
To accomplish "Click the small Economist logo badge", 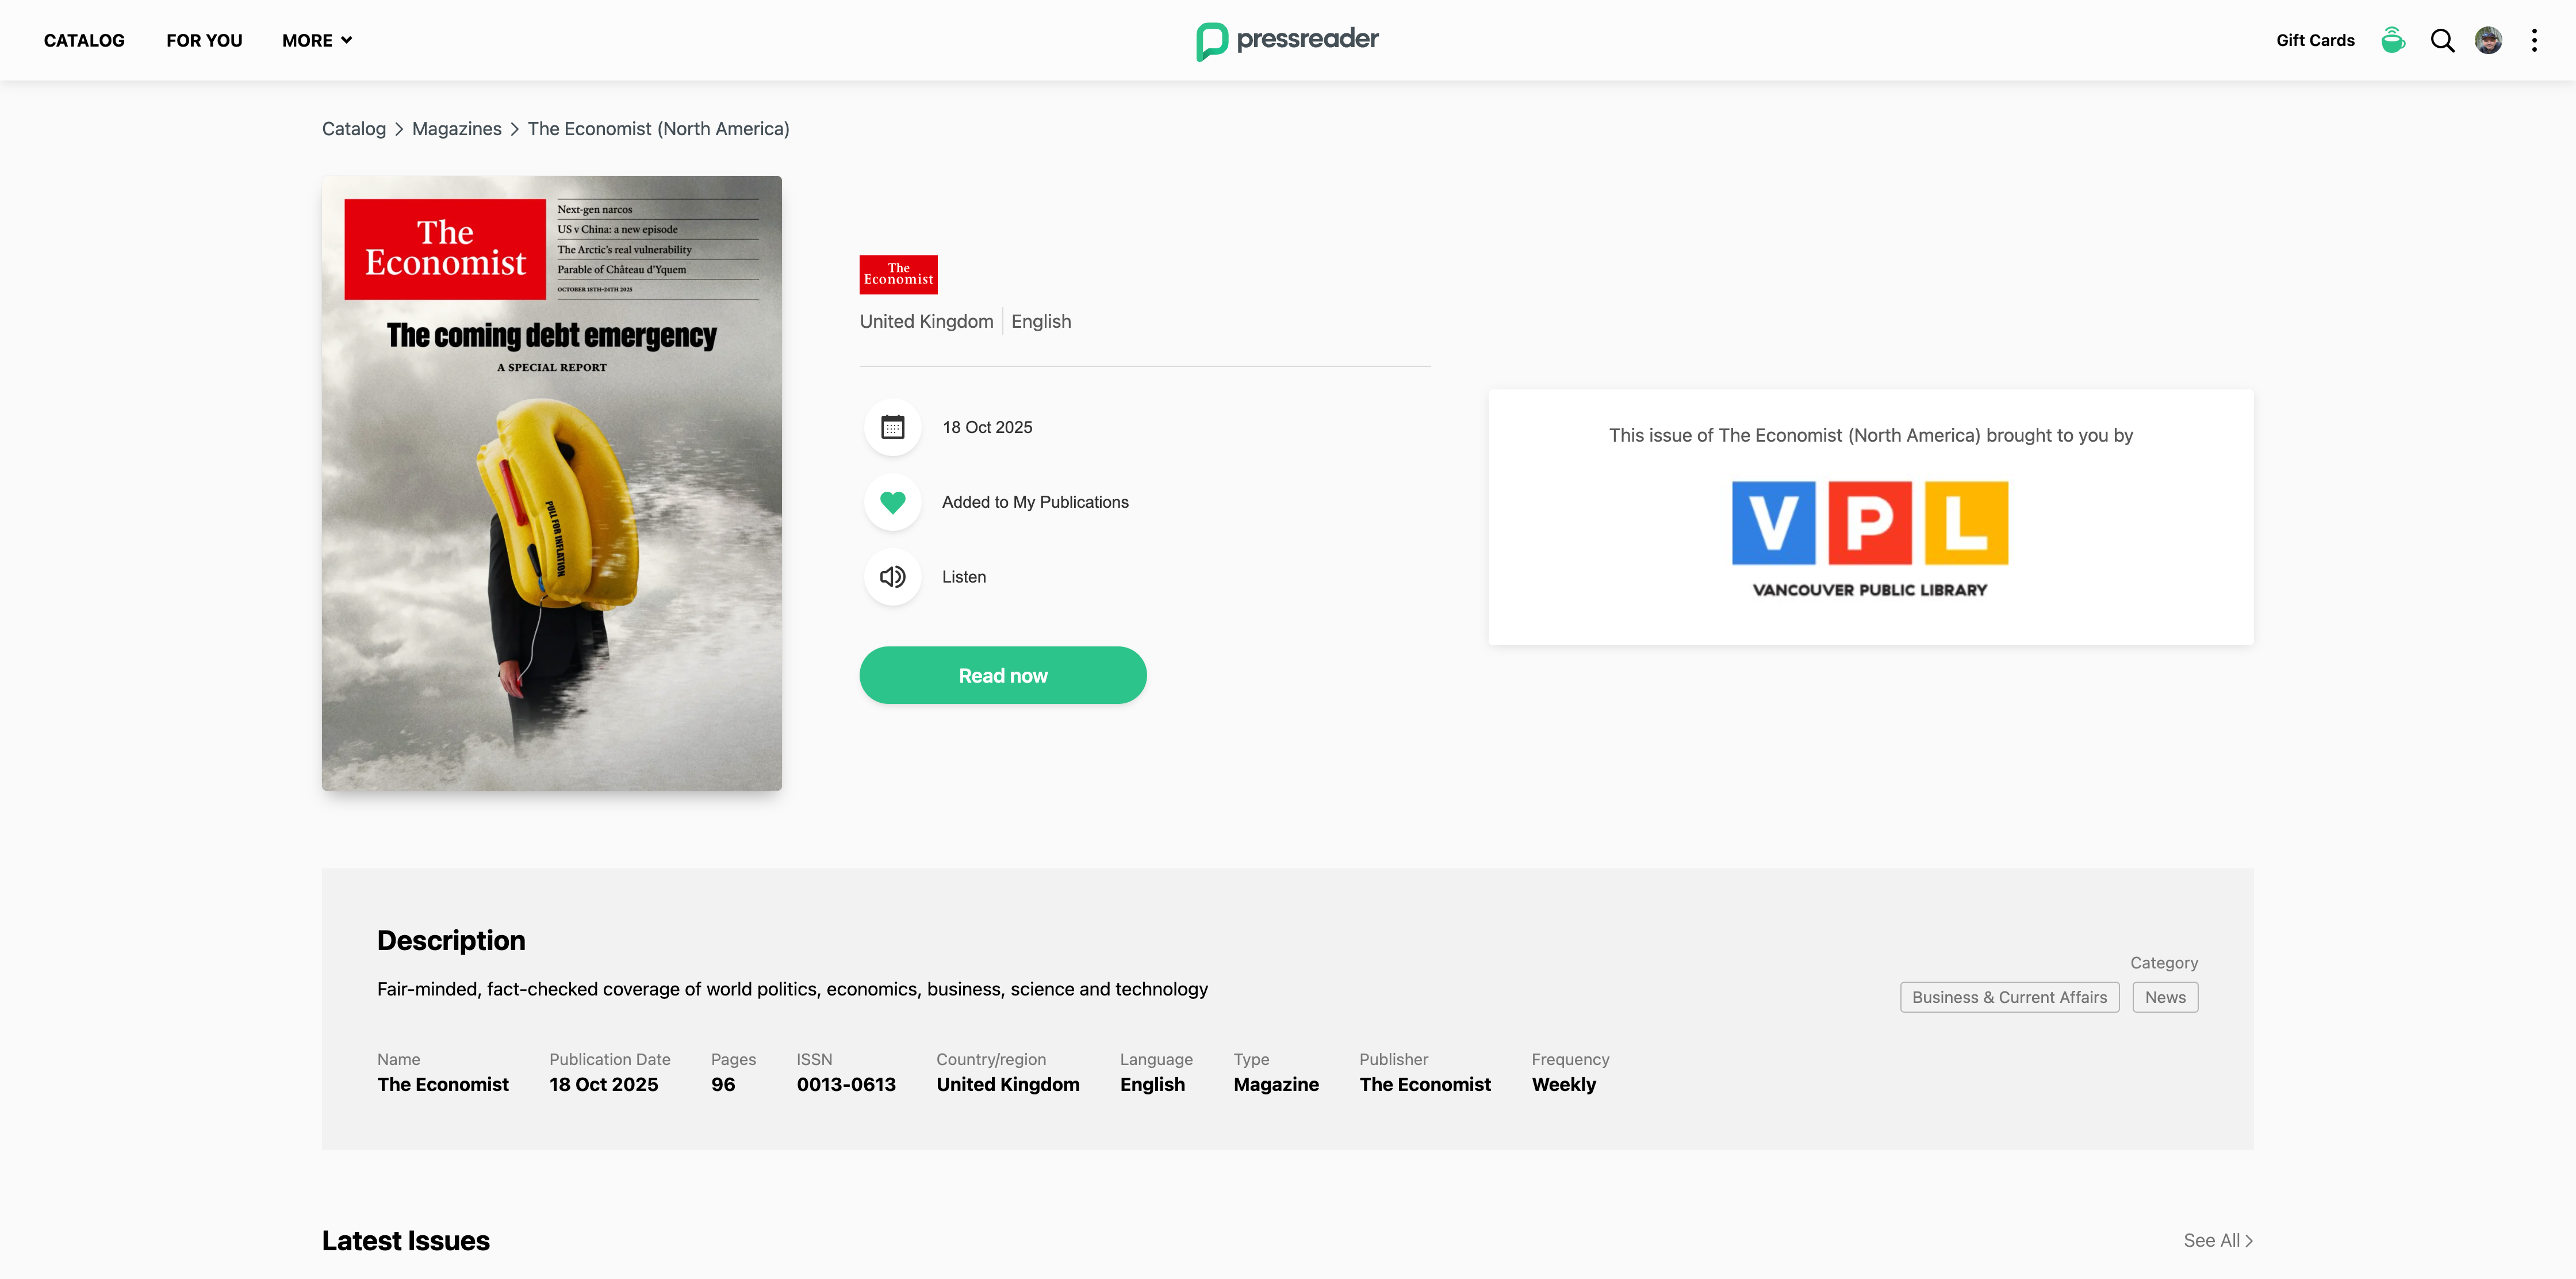I will click(898, 274).
